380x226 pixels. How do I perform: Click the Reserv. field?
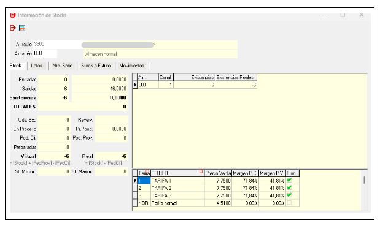(111, 120)
